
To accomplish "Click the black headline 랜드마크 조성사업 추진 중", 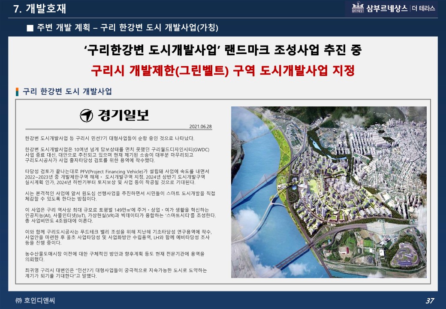I will (x=223, y=50).
